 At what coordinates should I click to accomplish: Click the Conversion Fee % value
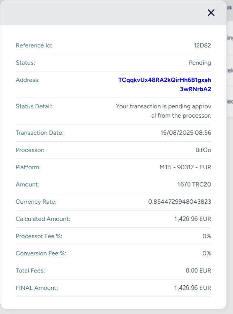pos(207,253)
